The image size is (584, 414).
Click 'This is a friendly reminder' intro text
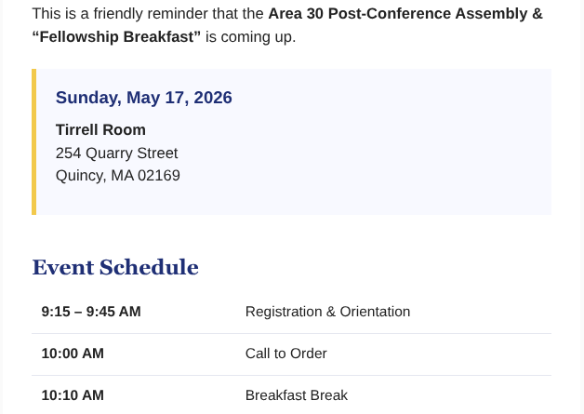click(x=121, y=14)
